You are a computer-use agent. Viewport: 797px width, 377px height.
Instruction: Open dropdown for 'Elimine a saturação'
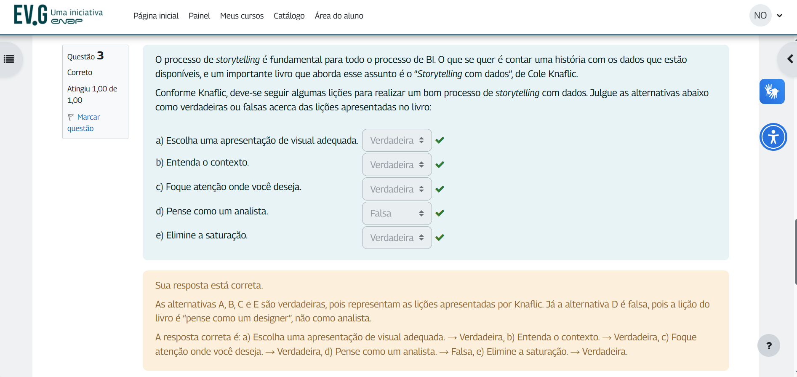(x=396, y=238)
